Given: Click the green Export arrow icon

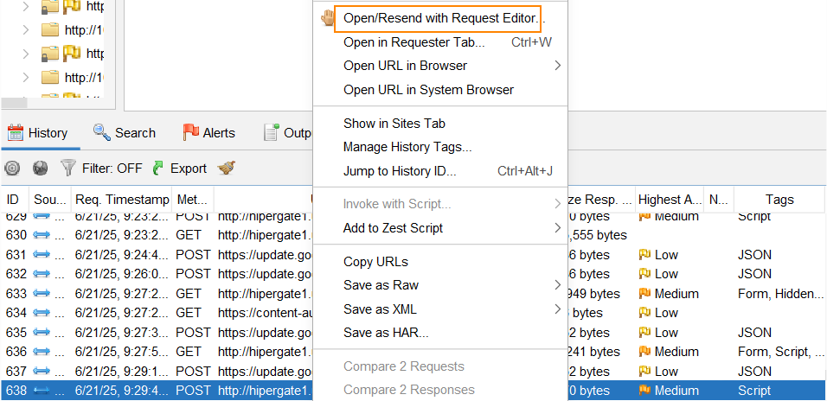Looking at the screenshot, I should pos(158,169).
